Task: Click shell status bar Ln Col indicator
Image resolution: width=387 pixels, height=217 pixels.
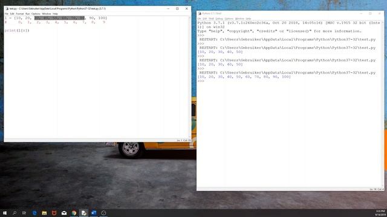Action: coord(376,189)
